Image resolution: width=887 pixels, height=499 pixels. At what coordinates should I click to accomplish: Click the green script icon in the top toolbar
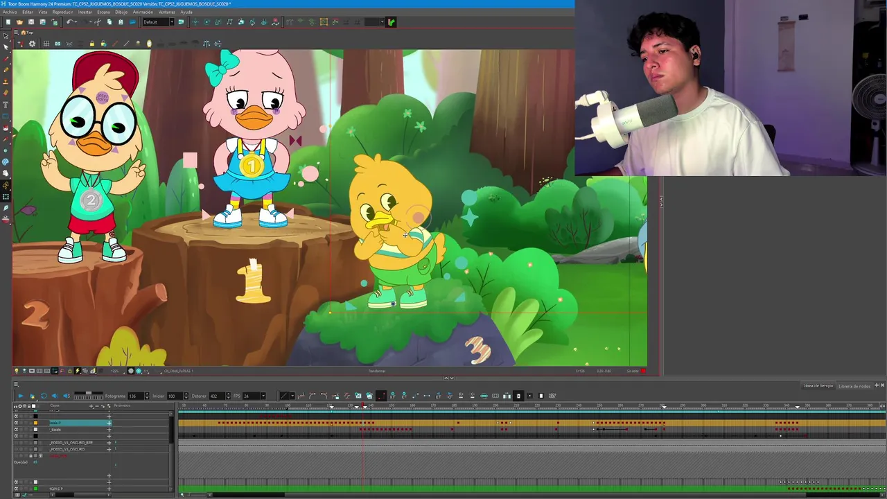(x=392, y=22)
